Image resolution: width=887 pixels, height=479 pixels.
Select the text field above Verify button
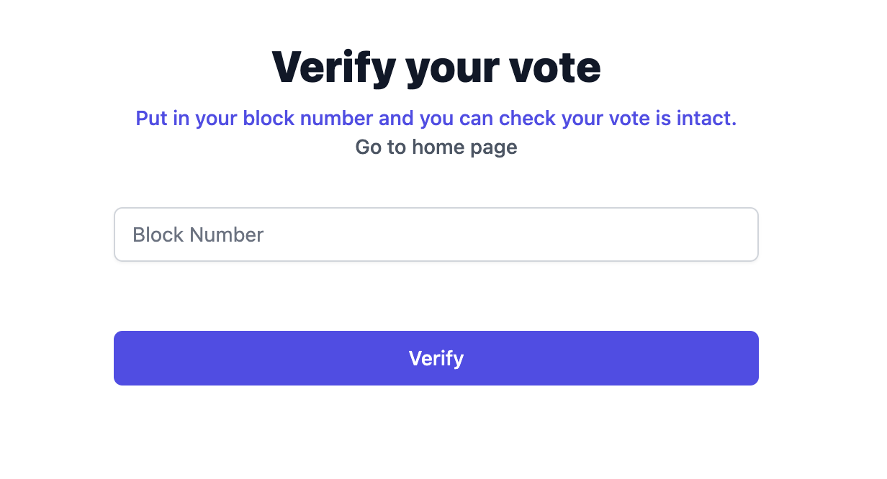coord(436,234)
